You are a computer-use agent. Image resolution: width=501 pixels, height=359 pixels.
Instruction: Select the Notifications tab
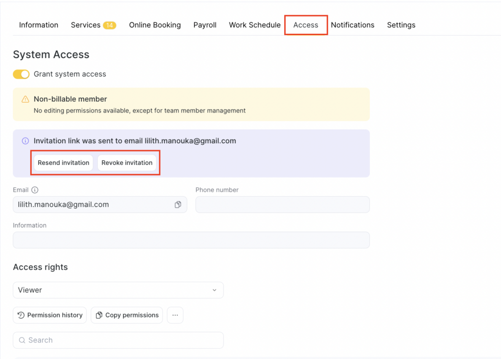352,25
